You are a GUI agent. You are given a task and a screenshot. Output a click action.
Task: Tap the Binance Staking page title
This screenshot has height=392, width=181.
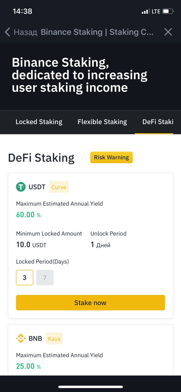(97, 32)
